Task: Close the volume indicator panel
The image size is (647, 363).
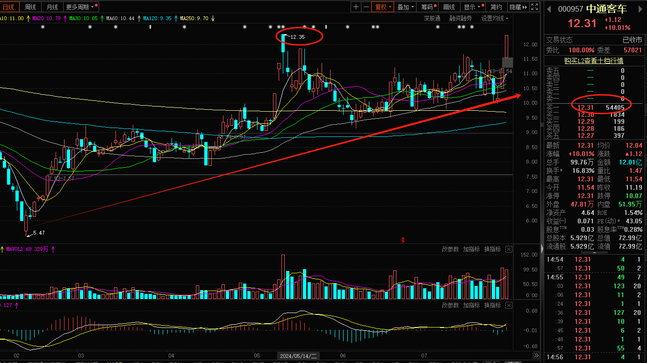Action: 509,249
